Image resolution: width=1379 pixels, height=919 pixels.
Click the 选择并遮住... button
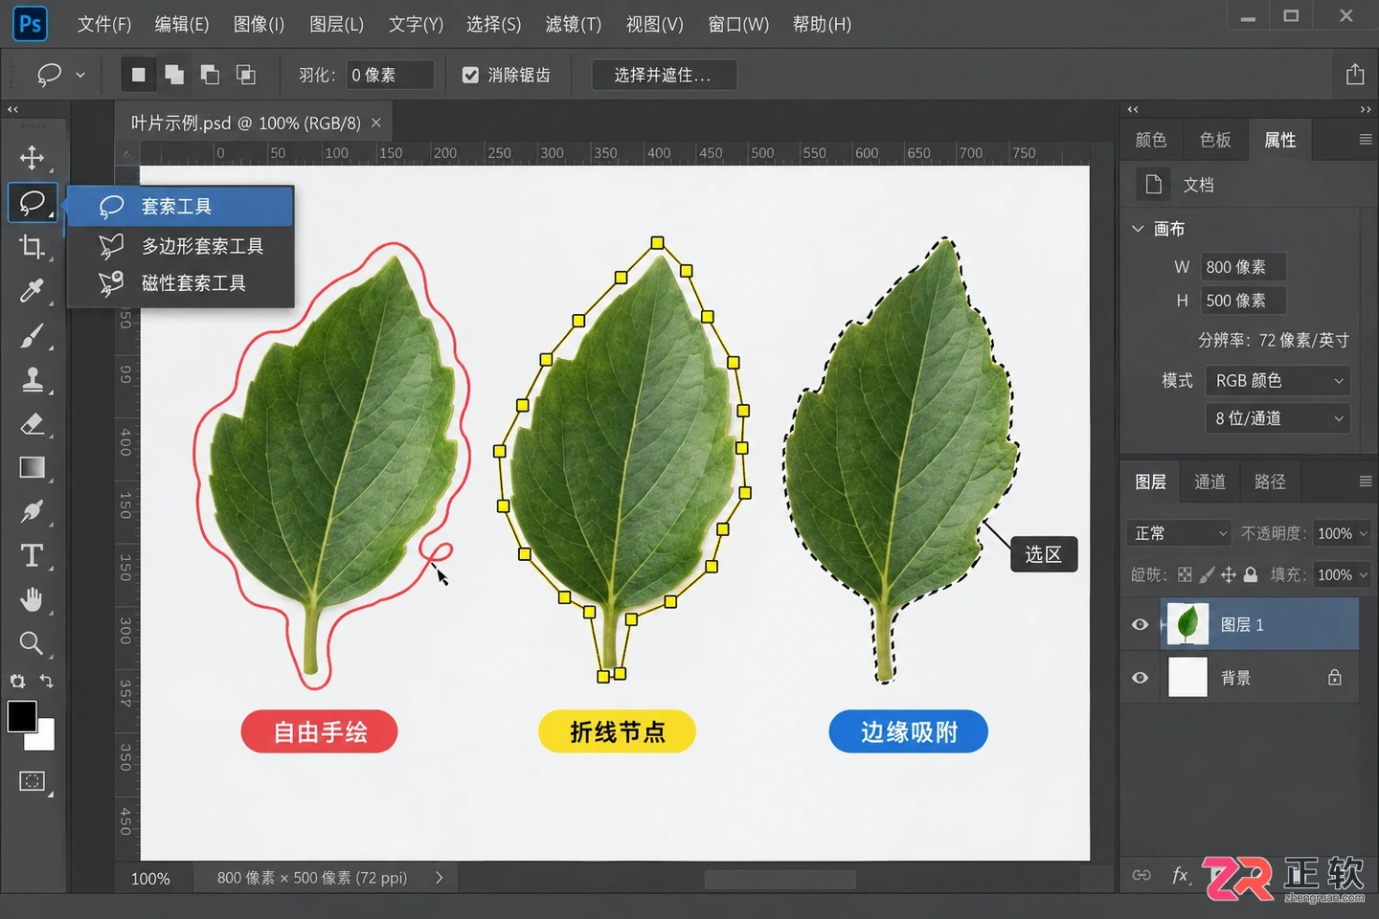[664, 75]
